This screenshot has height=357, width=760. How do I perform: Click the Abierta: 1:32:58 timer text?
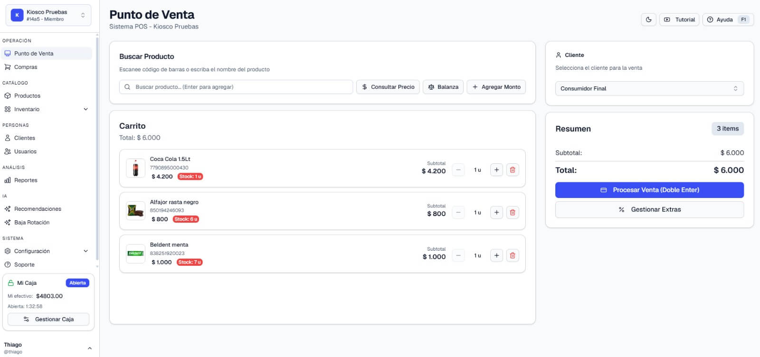tap(25, 307)
